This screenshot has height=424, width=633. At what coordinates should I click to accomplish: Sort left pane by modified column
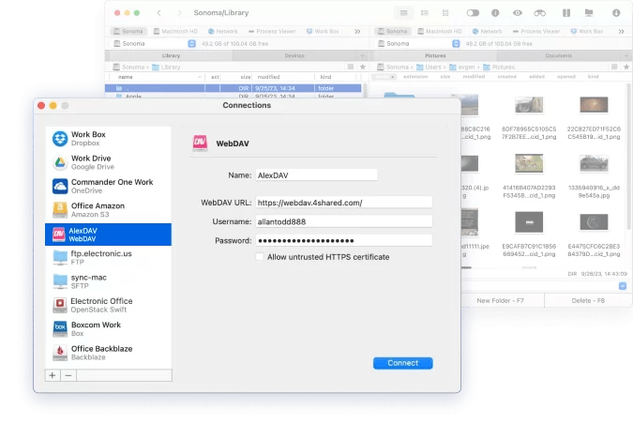pyautogui.click(x=283, y=77)
